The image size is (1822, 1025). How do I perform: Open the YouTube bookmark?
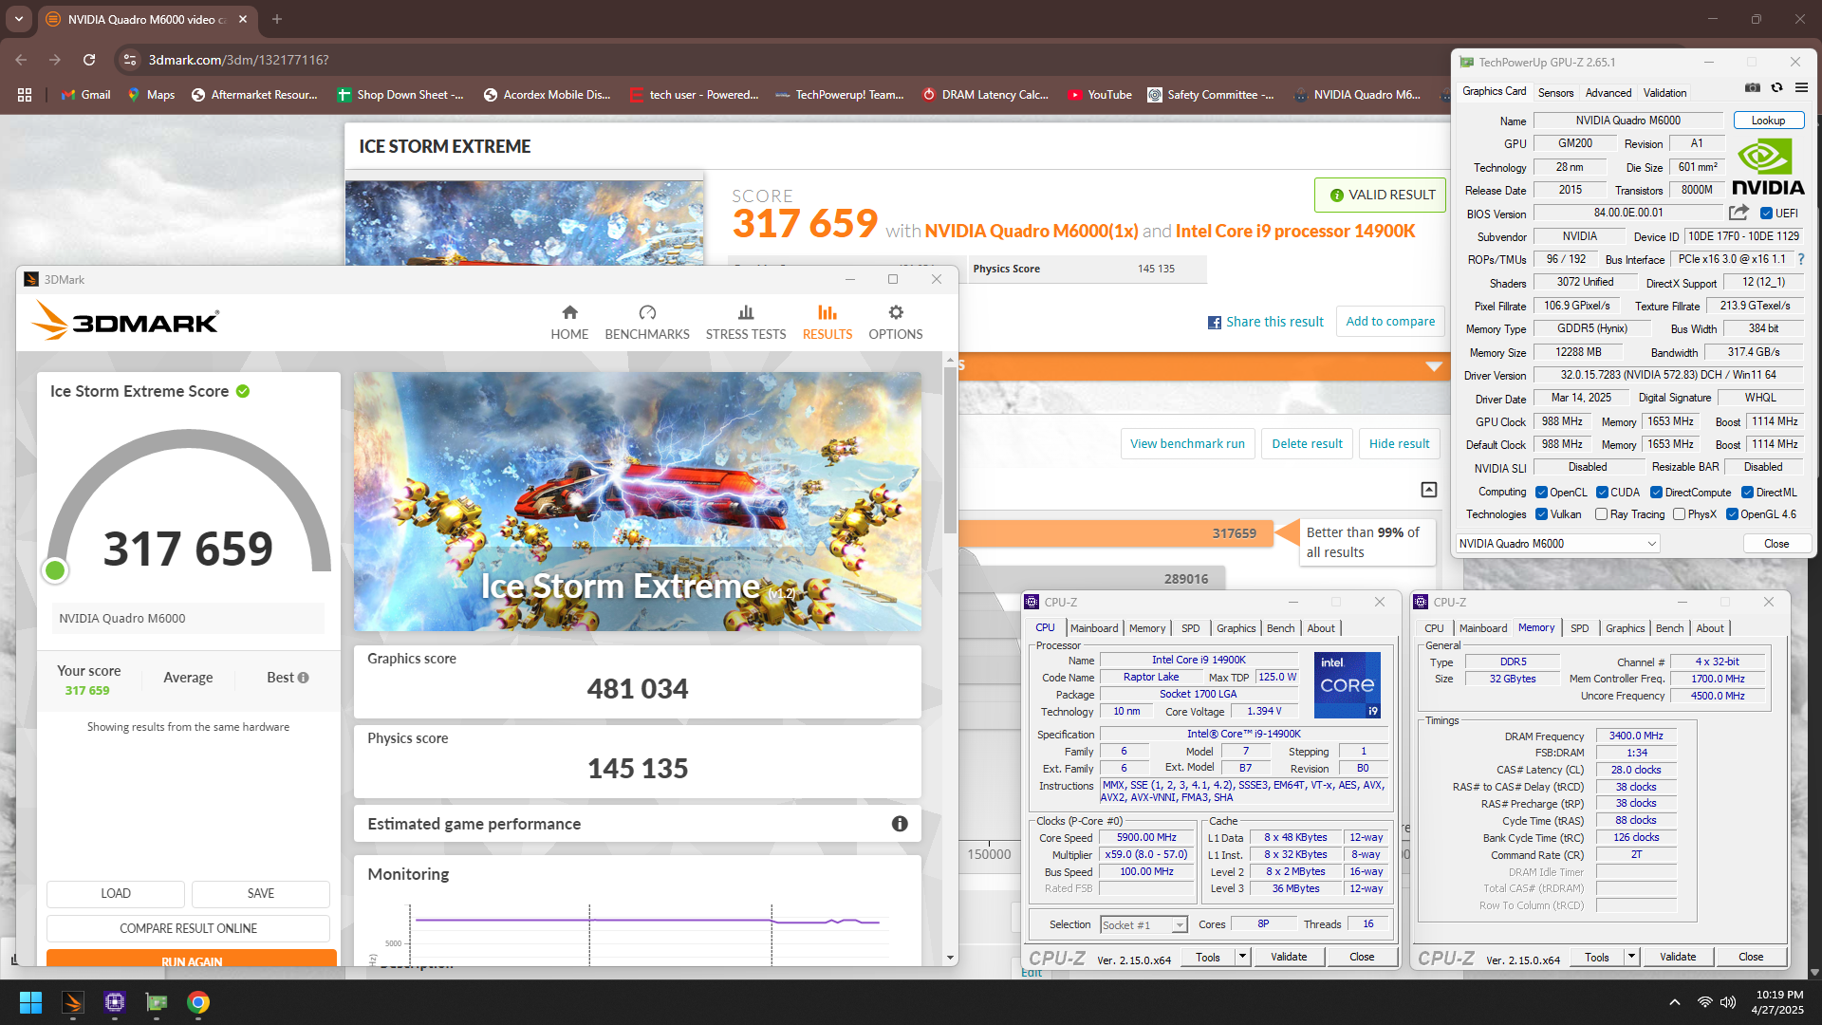coord(1099,95)
